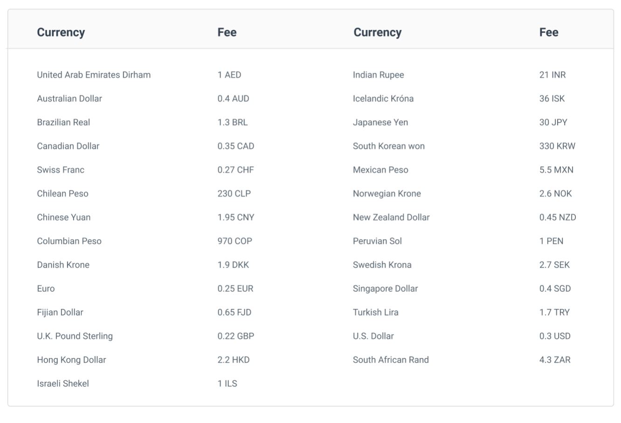Select the Hong Kong Dollar entry
This screenshot has height=423, width=621.
tap(71, 360)
